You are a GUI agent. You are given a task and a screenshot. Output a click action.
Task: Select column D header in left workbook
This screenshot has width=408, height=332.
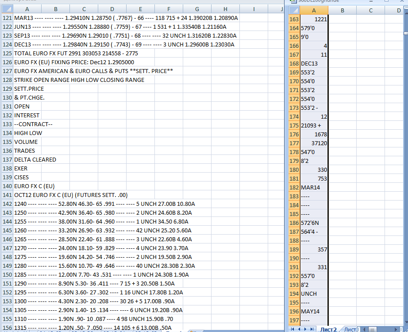[112, 9]
